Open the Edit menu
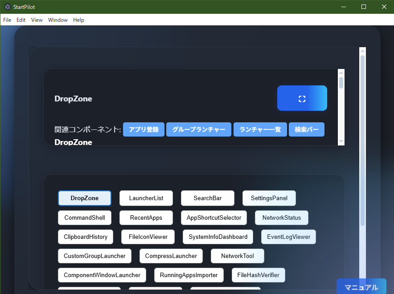394x294 pixels. pos(21,20)
